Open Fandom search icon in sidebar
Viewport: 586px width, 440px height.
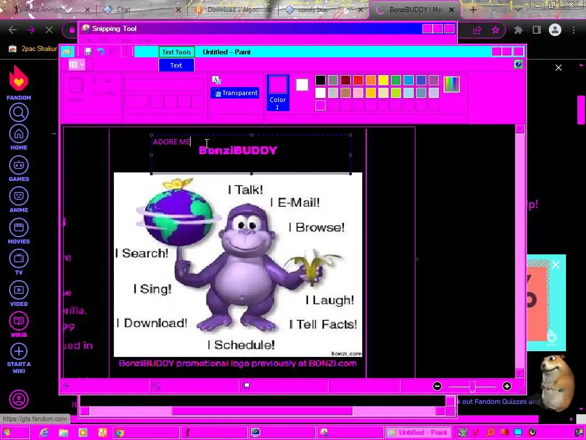19,112
